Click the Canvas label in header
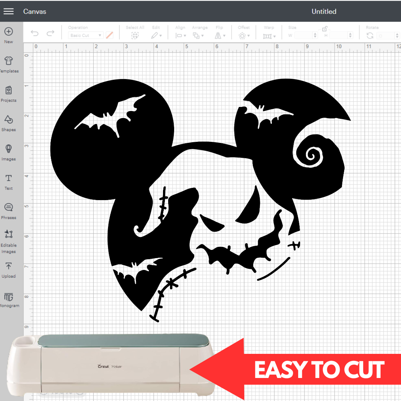The width and height of the screenshot is (401, 401). [x=35, y=12]
